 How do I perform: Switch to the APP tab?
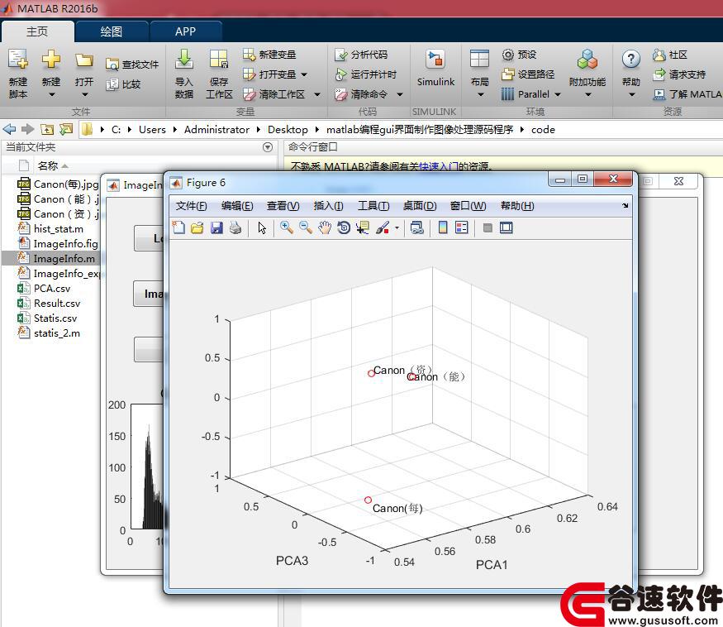click(x=185, y=31)
